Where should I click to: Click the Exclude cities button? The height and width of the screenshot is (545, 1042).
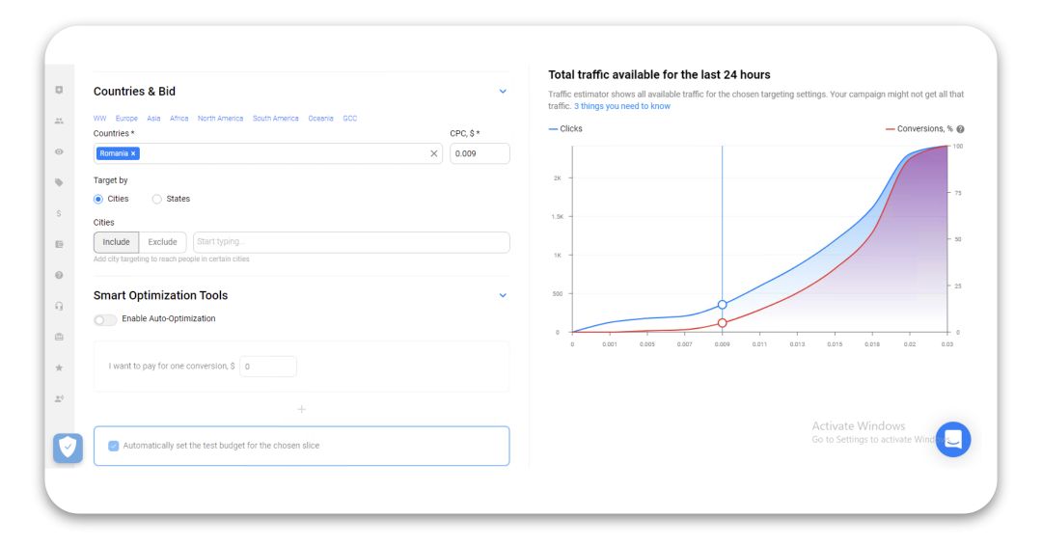[162, 242]
